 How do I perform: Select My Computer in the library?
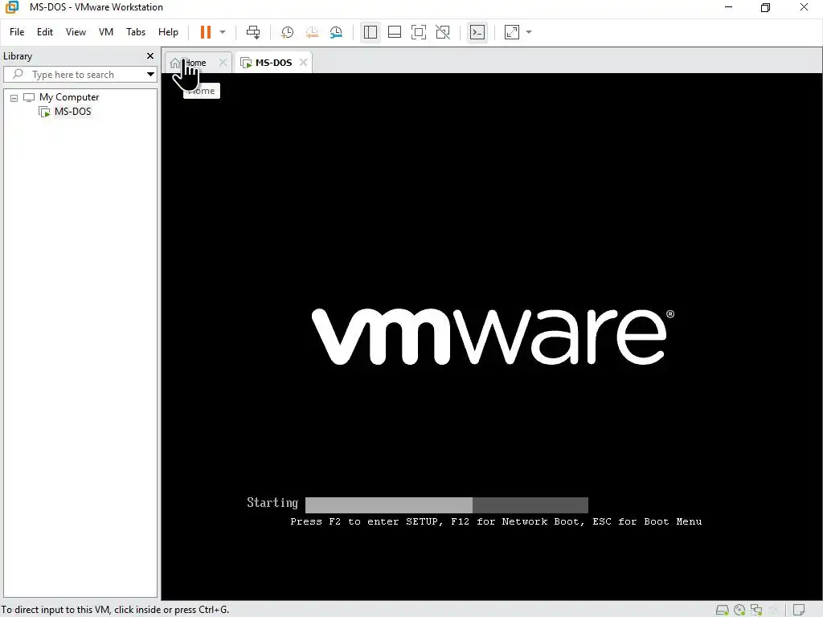click(x=69, y=97)
